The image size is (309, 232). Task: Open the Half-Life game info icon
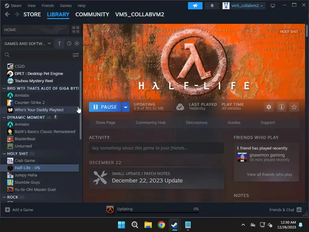coord(282,107)
